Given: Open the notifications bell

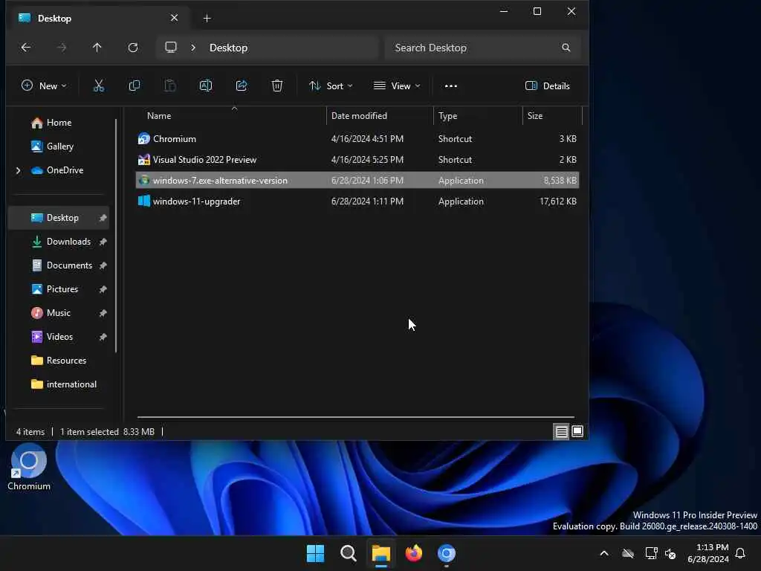Looking at the screenshot, I should (741, 553).
